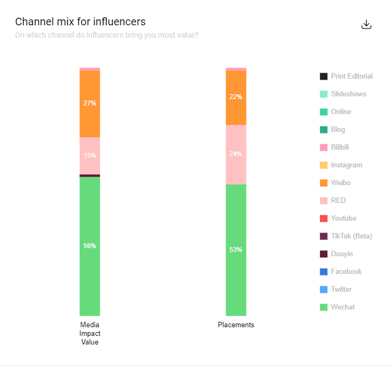Toggle the Slideshows legend swatch
Image resolution: width=392 pixels, height=366 pixels.
point(324,94)
